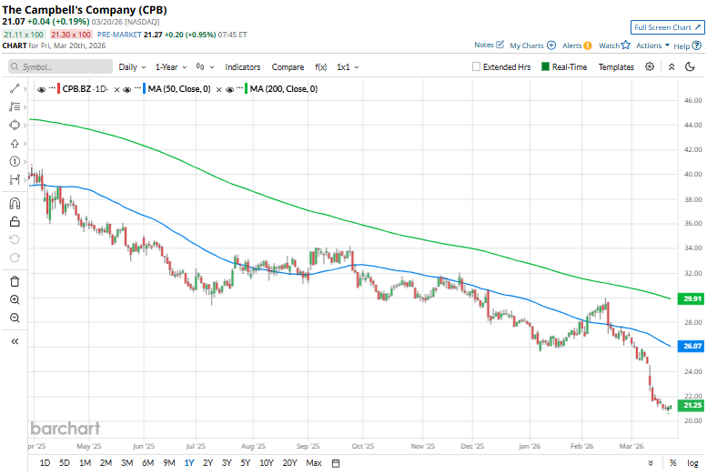The width and height of the screenshot is (707, 475).
Task: Open the Actions dropdown menu
Action: pyautogui.click(x=652, y=45)
